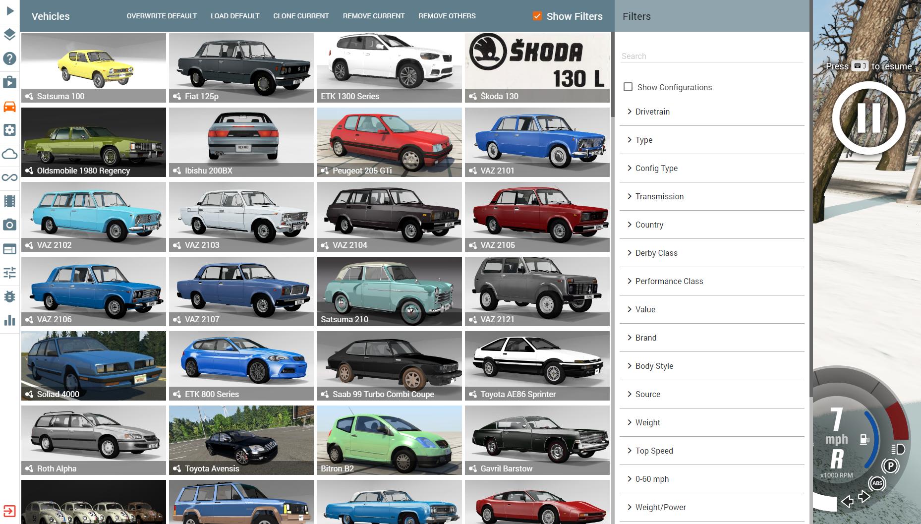
Task: Click the infinity loop icon in the sidebar
Action: tap(10, 177)
